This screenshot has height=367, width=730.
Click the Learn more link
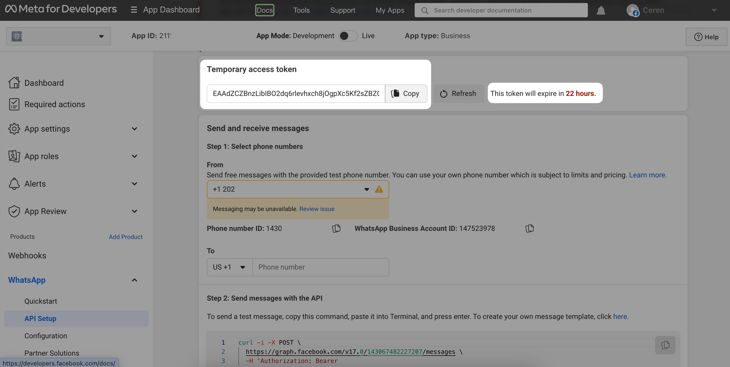[647, 175]
